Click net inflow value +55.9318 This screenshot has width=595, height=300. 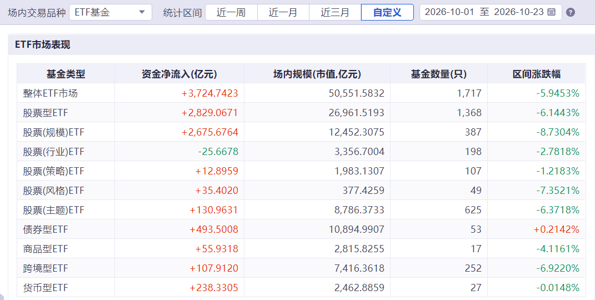[217, 249]
